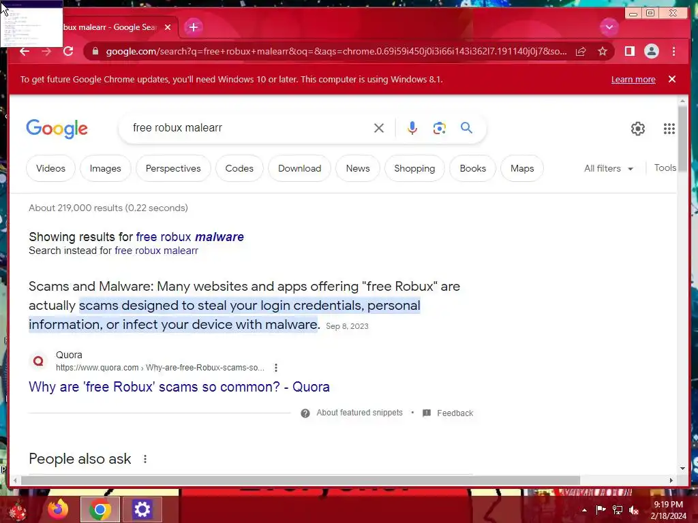Switch to Books results
The height and width of the screenshot is (523, 698).
(473, 169)
